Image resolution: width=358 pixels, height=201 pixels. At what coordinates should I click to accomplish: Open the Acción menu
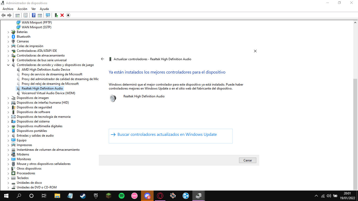pos(22,9)
